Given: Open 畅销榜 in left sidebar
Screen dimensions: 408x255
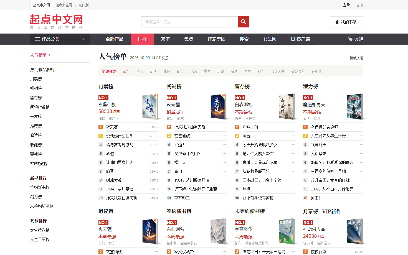Looking at the screenshot, I should pos(36,88).
